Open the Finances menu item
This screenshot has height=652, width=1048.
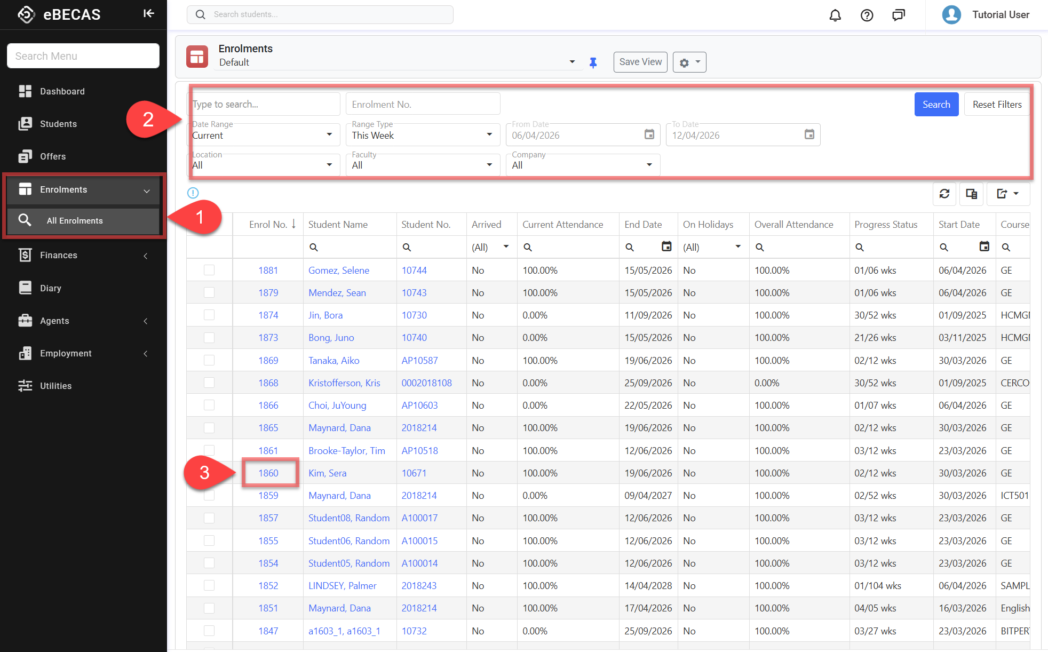click(59, 255)
